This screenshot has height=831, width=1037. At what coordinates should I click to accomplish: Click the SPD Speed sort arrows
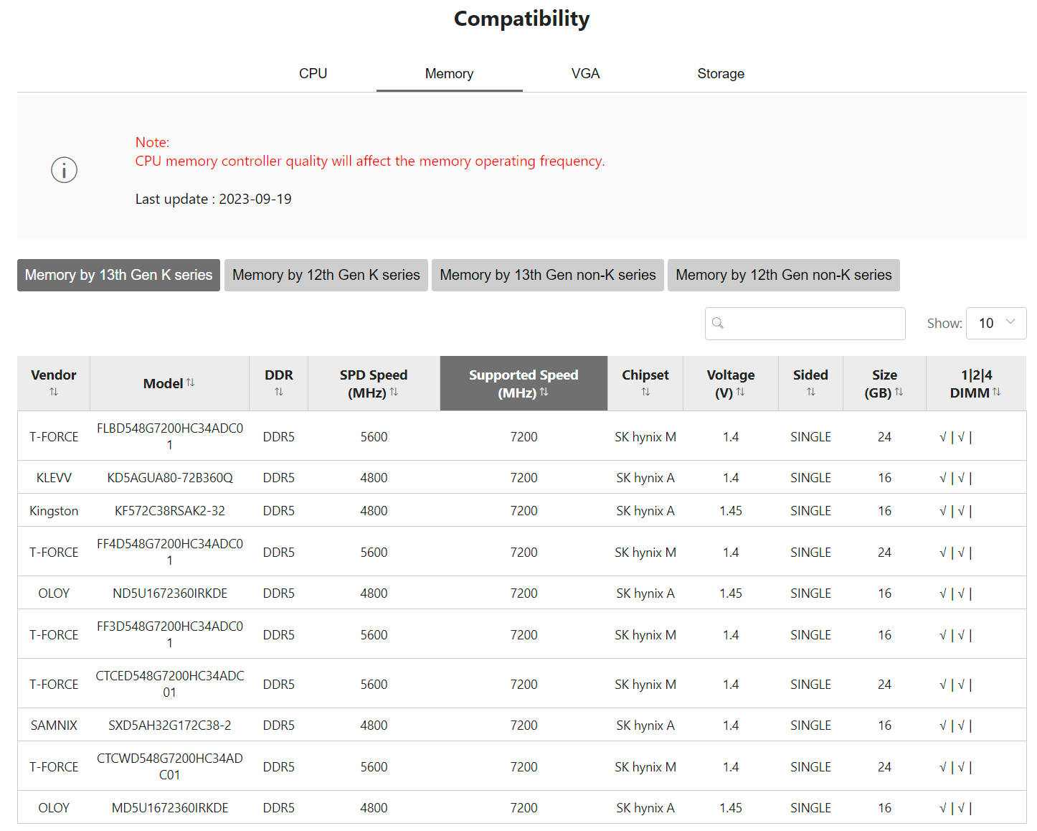pyautogui.click(x=394, y=392)
